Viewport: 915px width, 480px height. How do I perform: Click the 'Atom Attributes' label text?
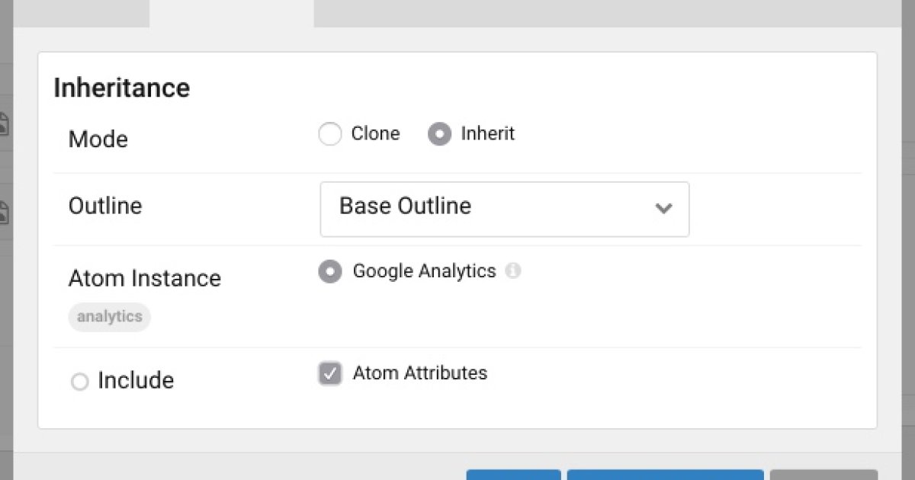(419, 373)
